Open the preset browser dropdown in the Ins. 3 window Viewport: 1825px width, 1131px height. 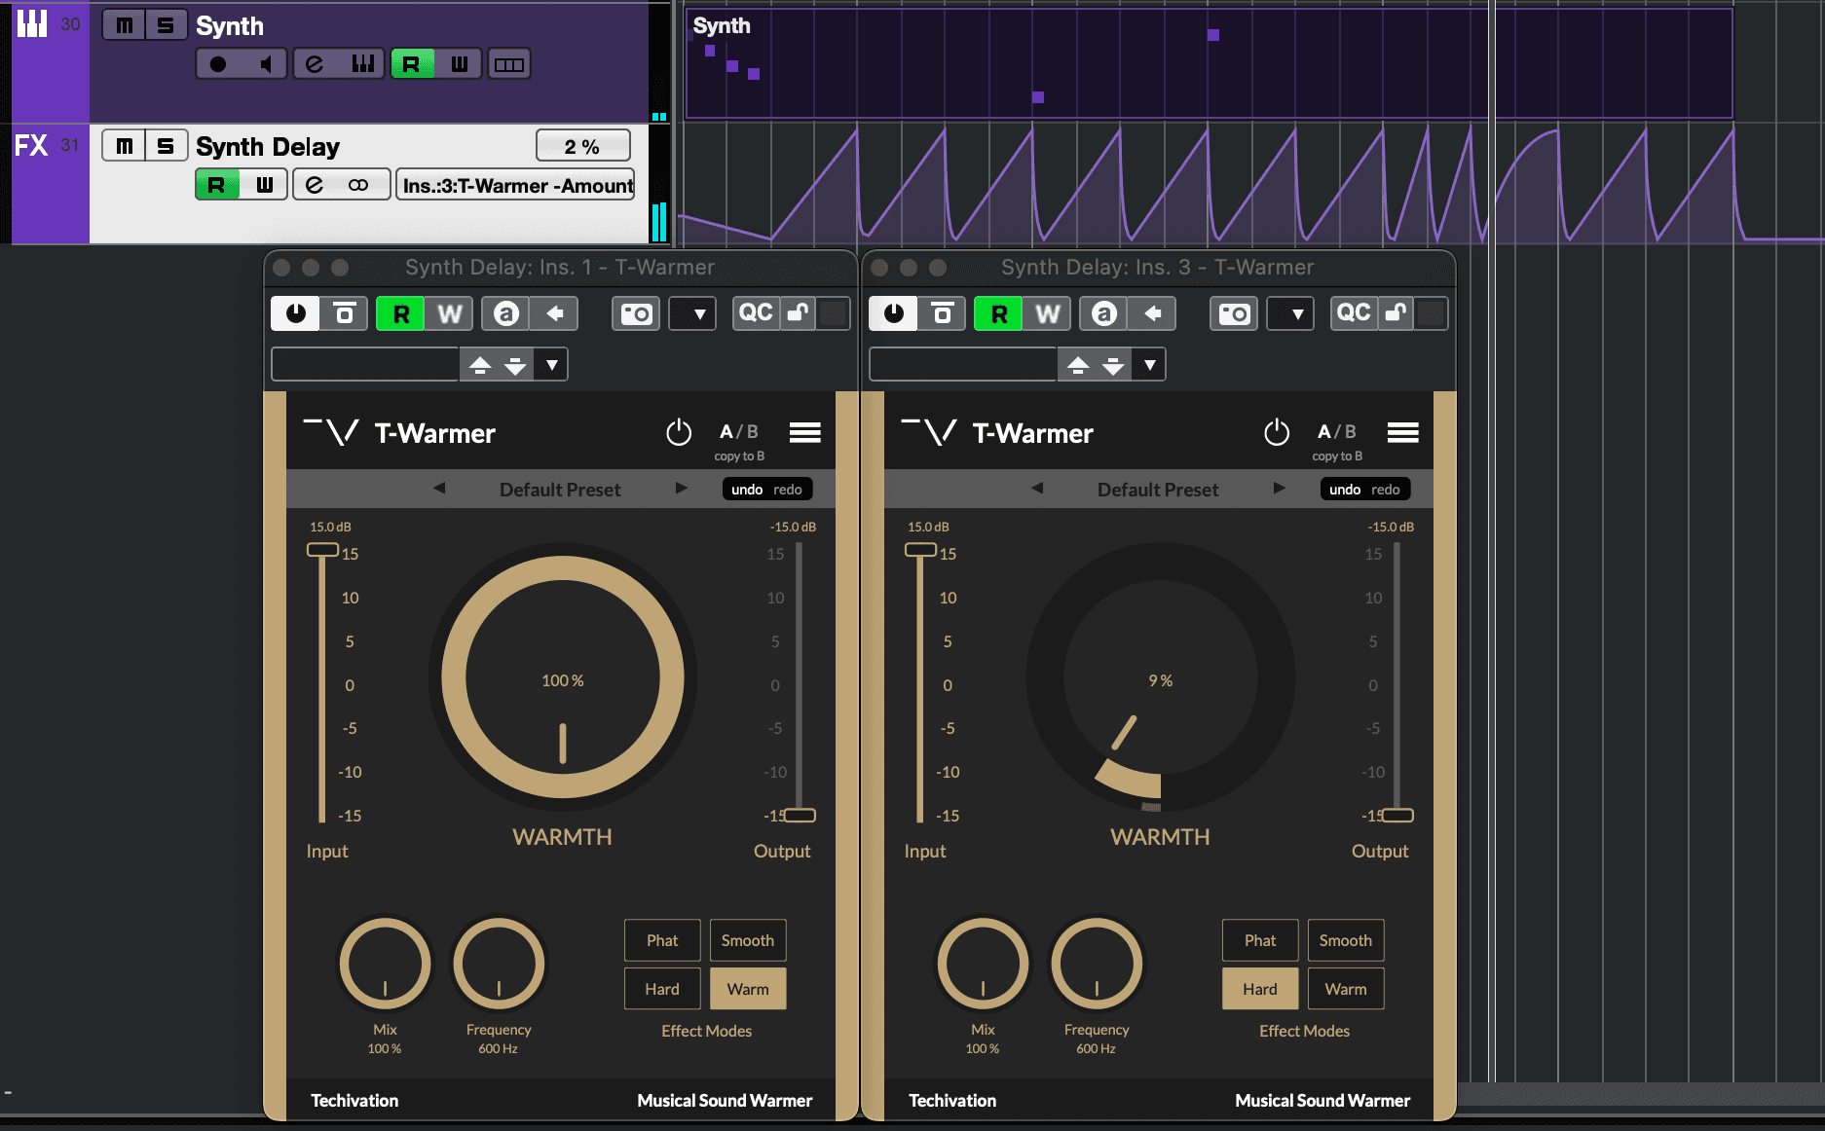1150,364
